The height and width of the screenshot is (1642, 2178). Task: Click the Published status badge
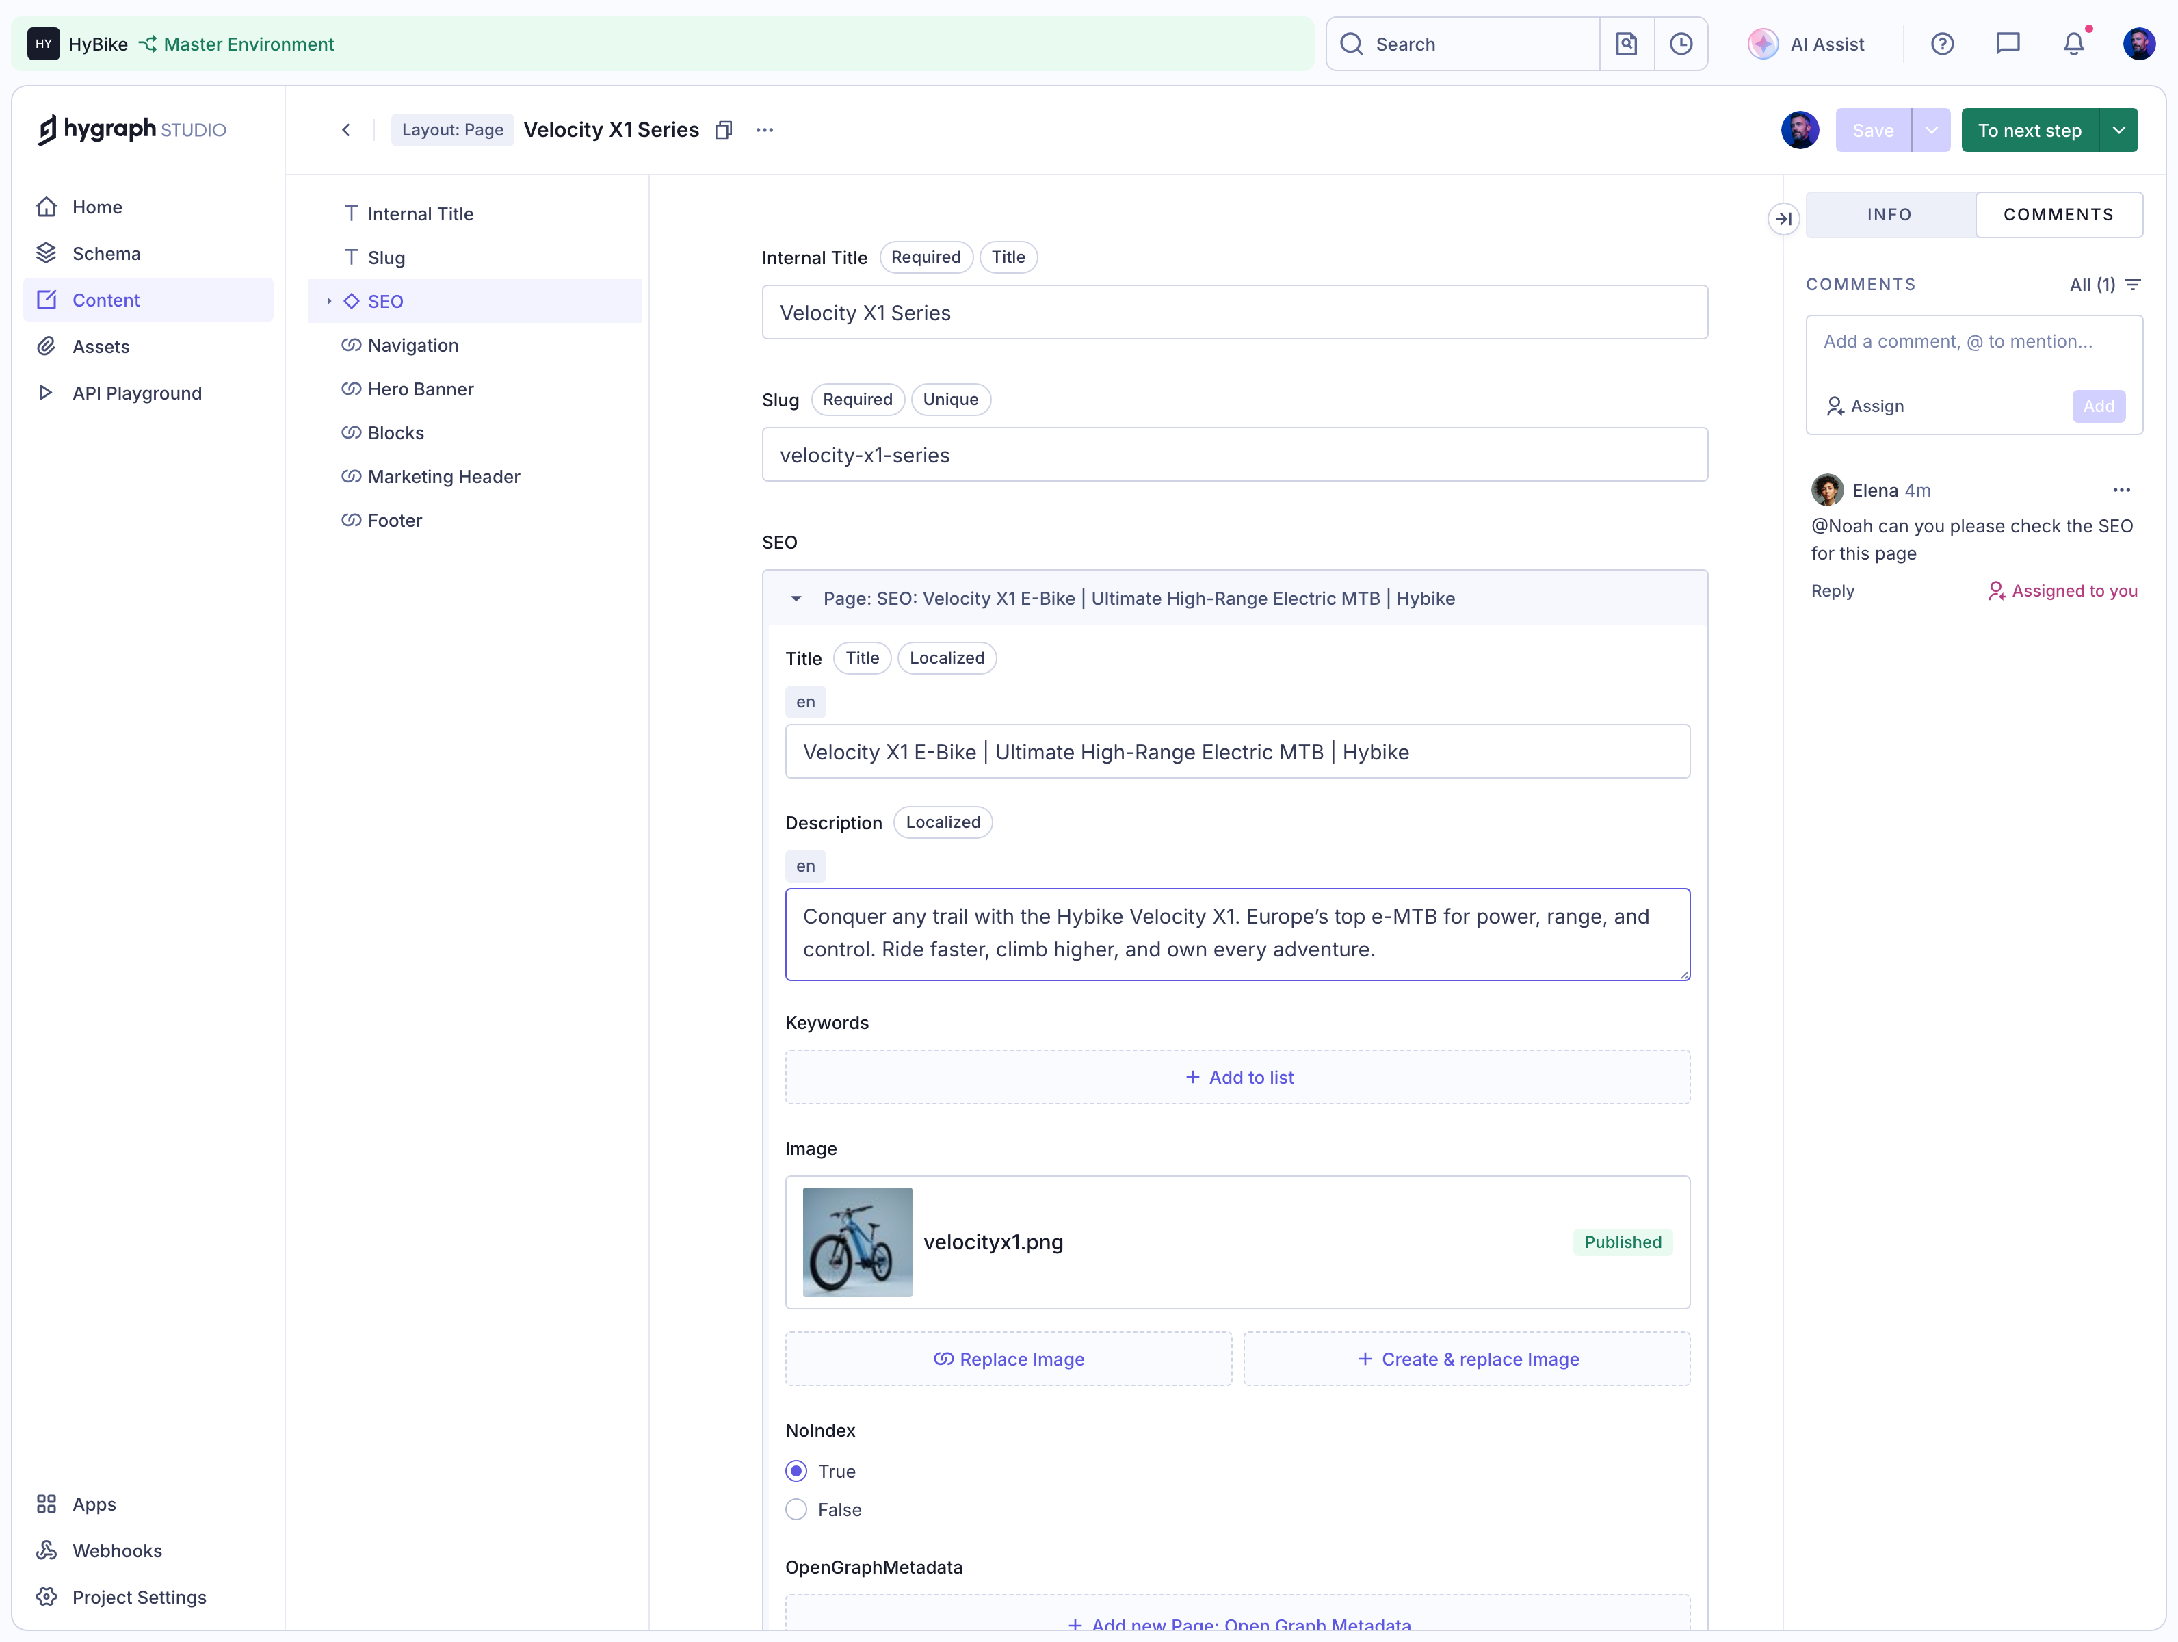click(1623, 1242)
